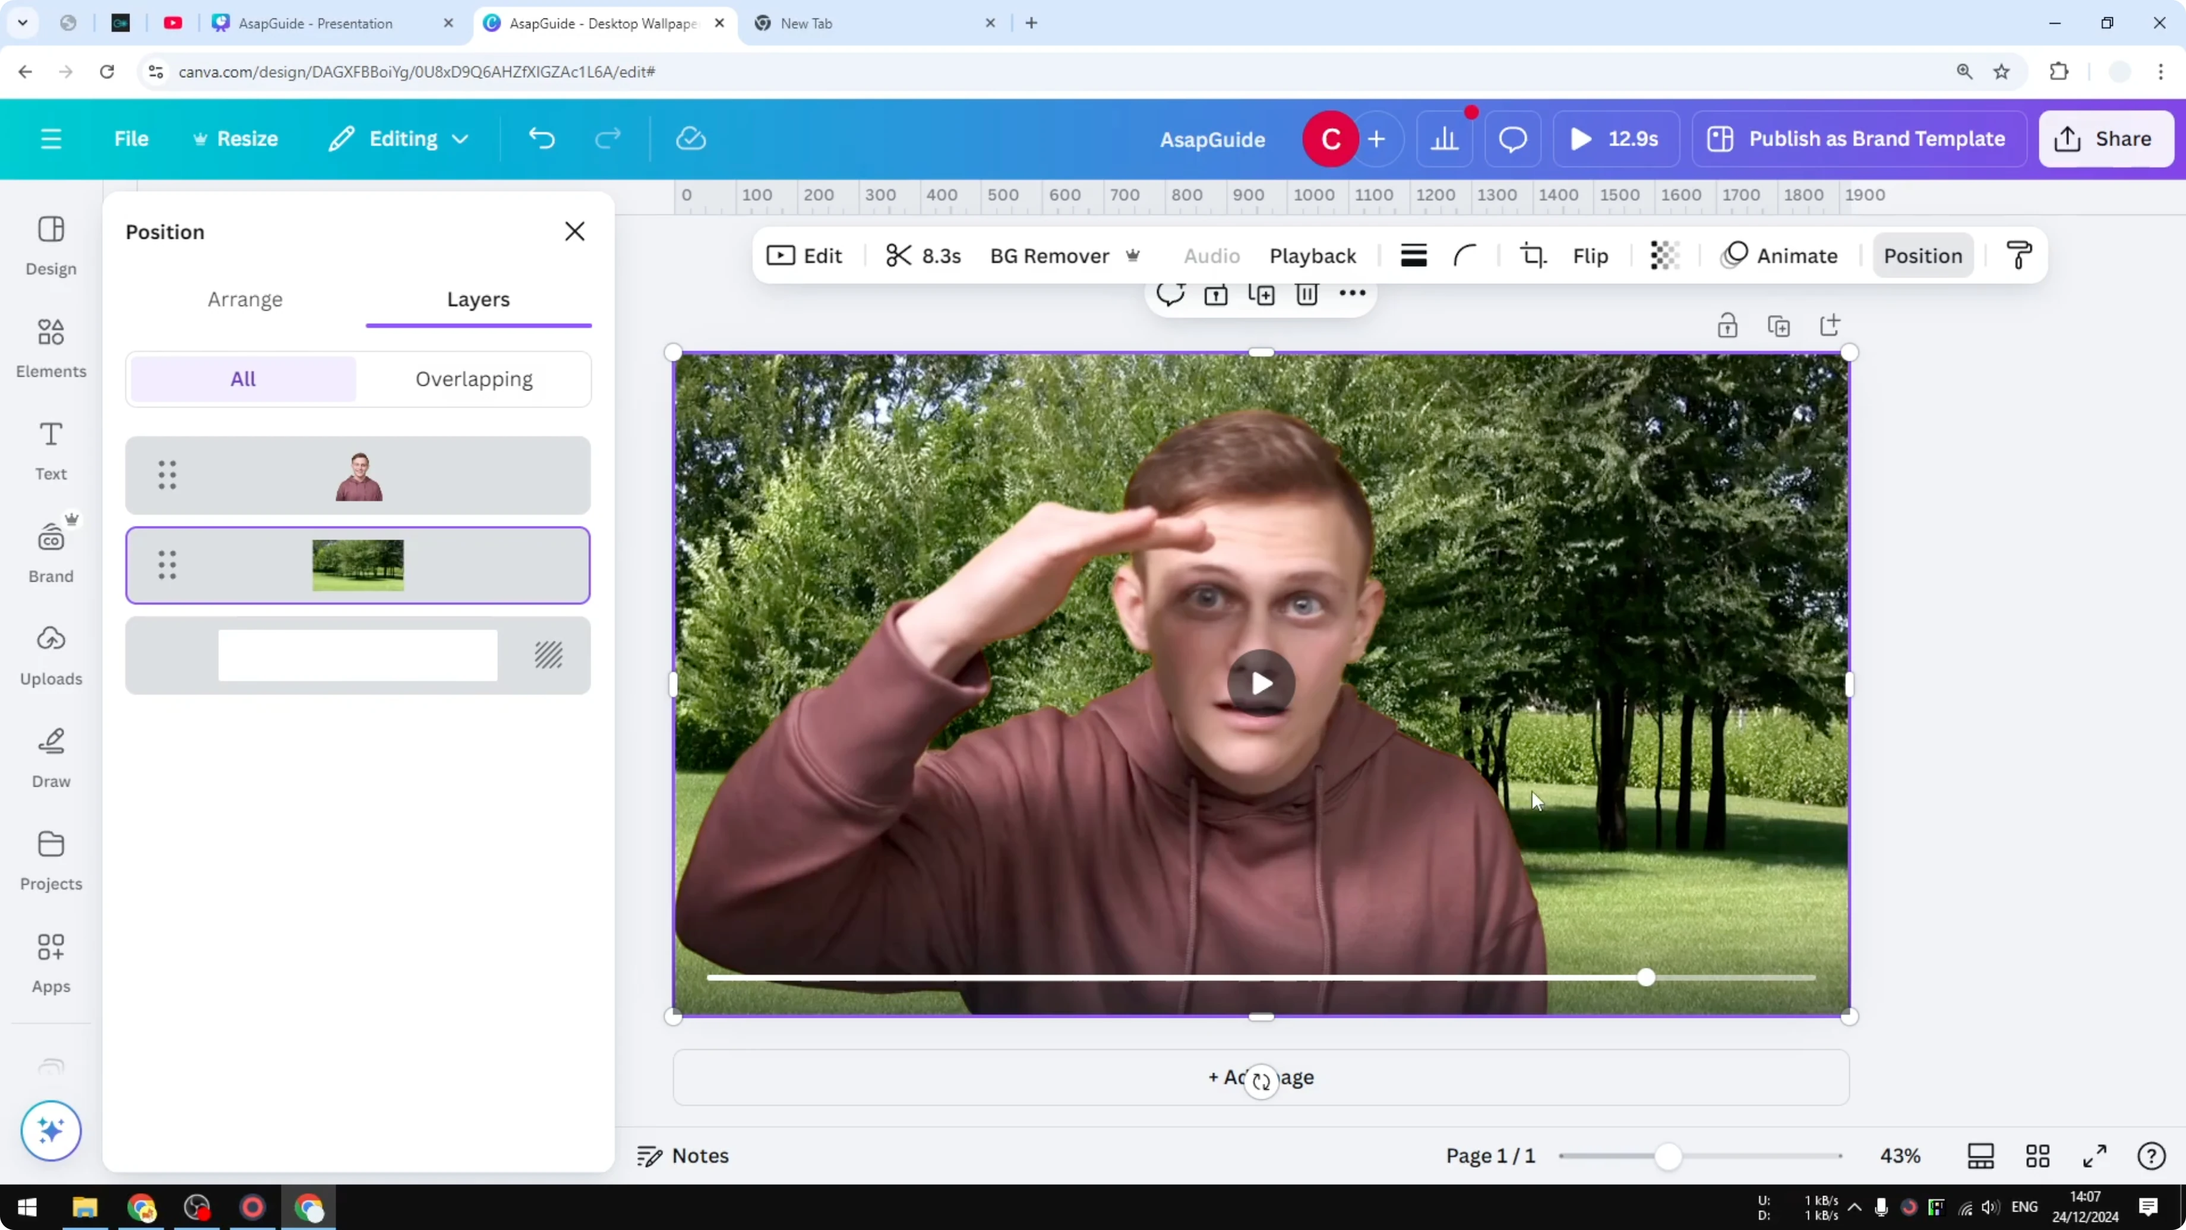Viewport: 2186px width, 1230px height.
Task: Keep the All layers filter enabled
Action: 243,379
